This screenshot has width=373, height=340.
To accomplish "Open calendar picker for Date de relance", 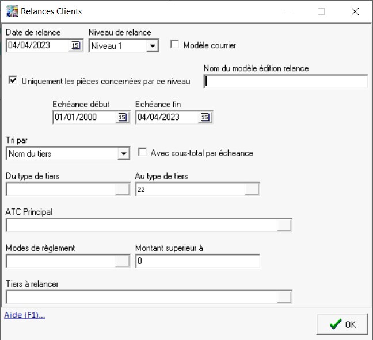I will click(x=76, y=46).
